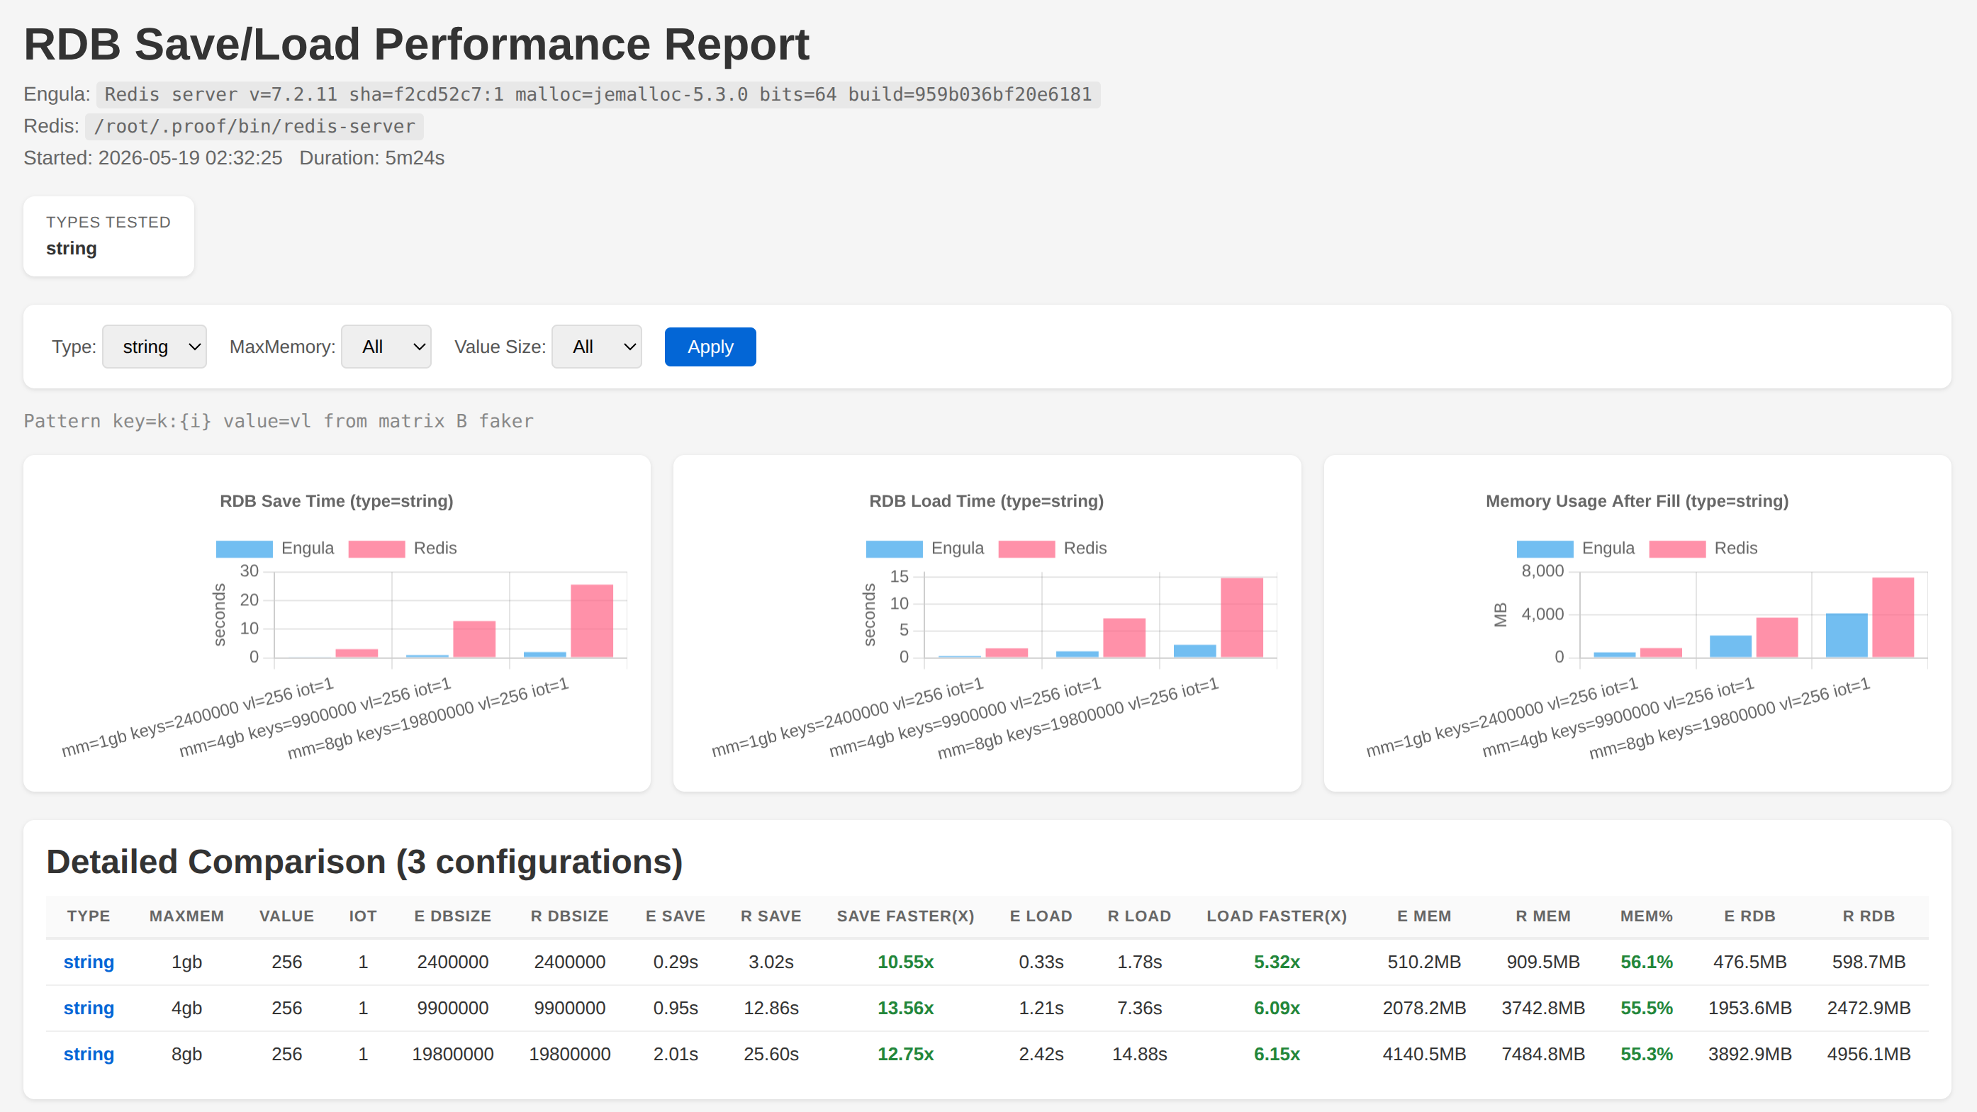This screenshot has height=1112, width=1977.
Task: Toggle Engula legend in RDB Load Time chart
Action: click(x=925, y=548)
